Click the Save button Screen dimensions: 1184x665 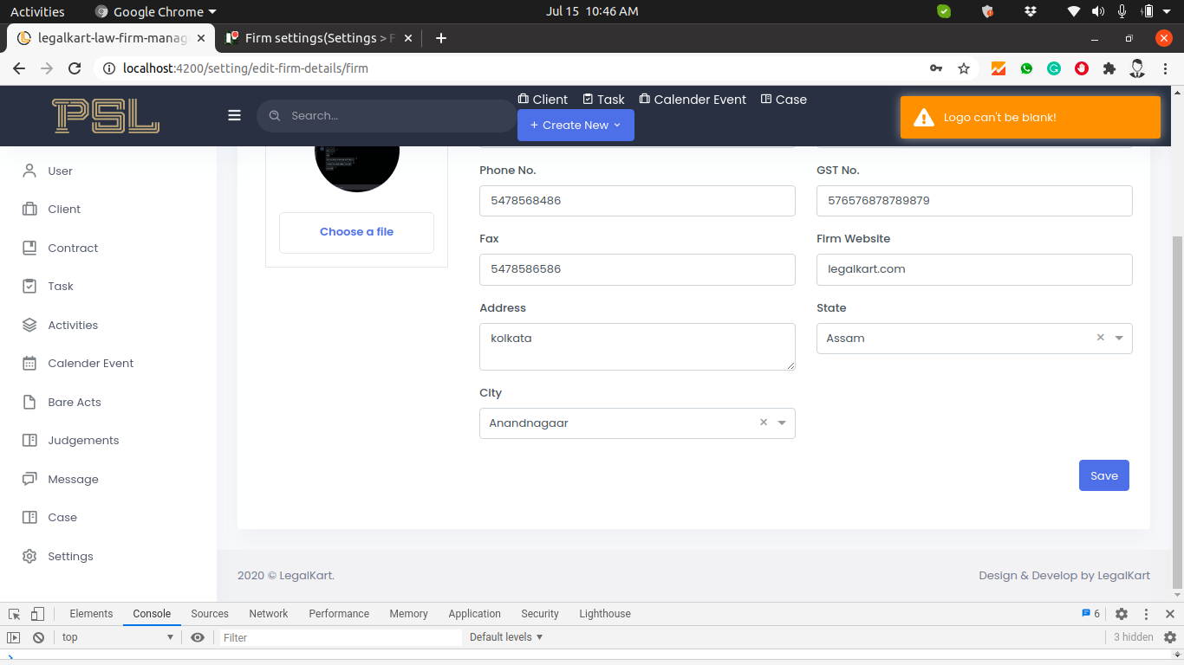pos(1103,475)
